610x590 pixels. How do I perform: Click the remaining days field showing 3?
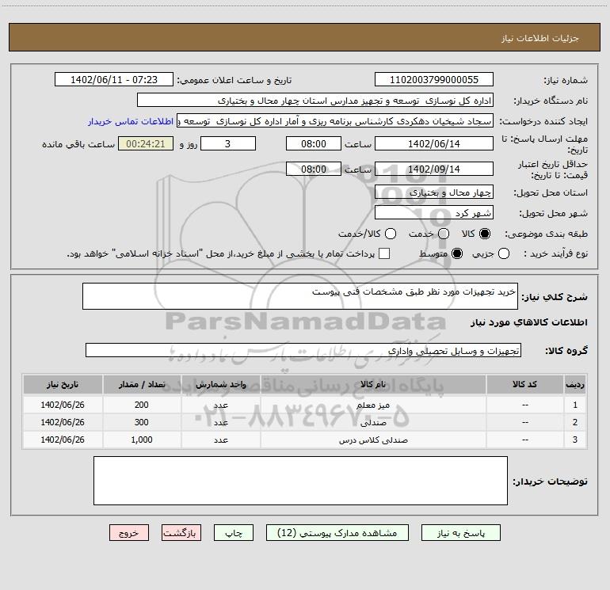coord(228,143)
